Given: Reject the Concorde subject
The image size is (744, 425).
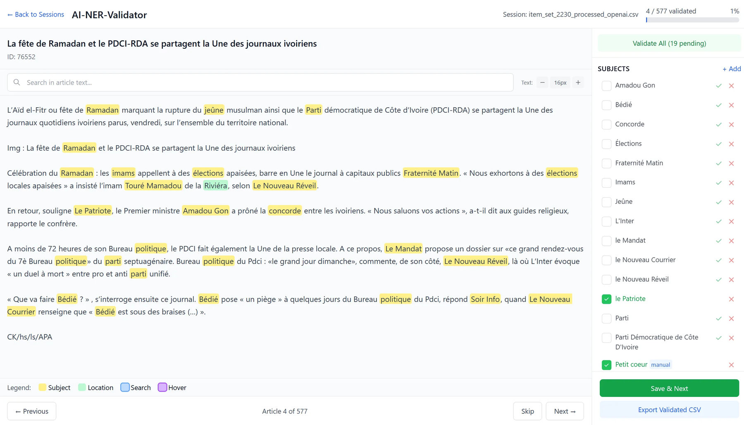Looking at the screenshot, I should [731, 125].
